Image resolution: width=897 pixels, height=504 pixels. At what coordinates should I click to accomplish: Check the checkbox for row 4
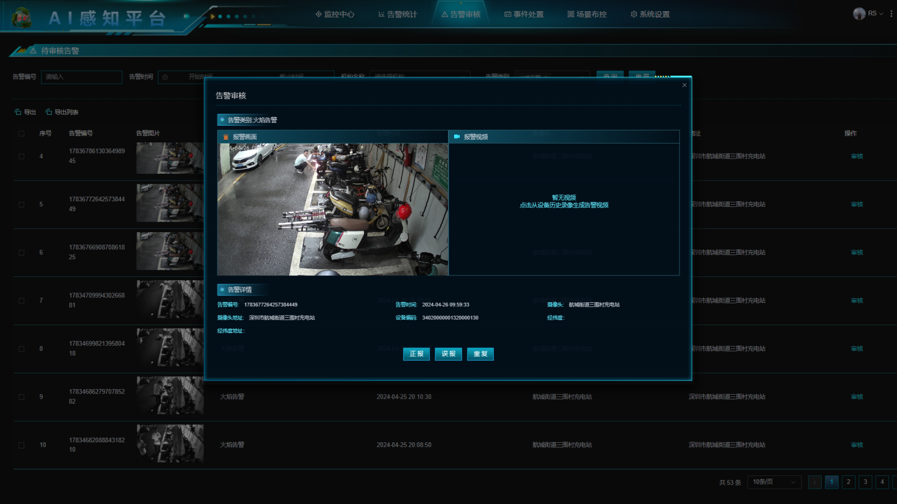coord(21,156)
